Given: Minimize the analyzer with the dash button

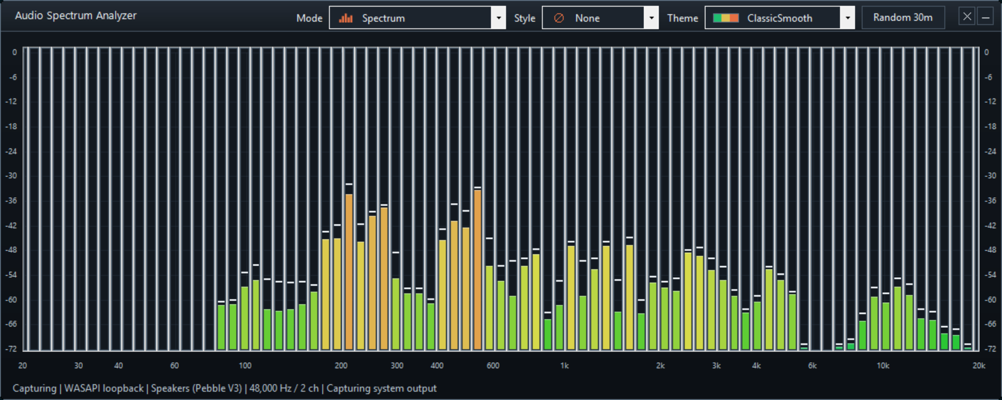Looking at the screenshot, I should click(x=985, y=17).
